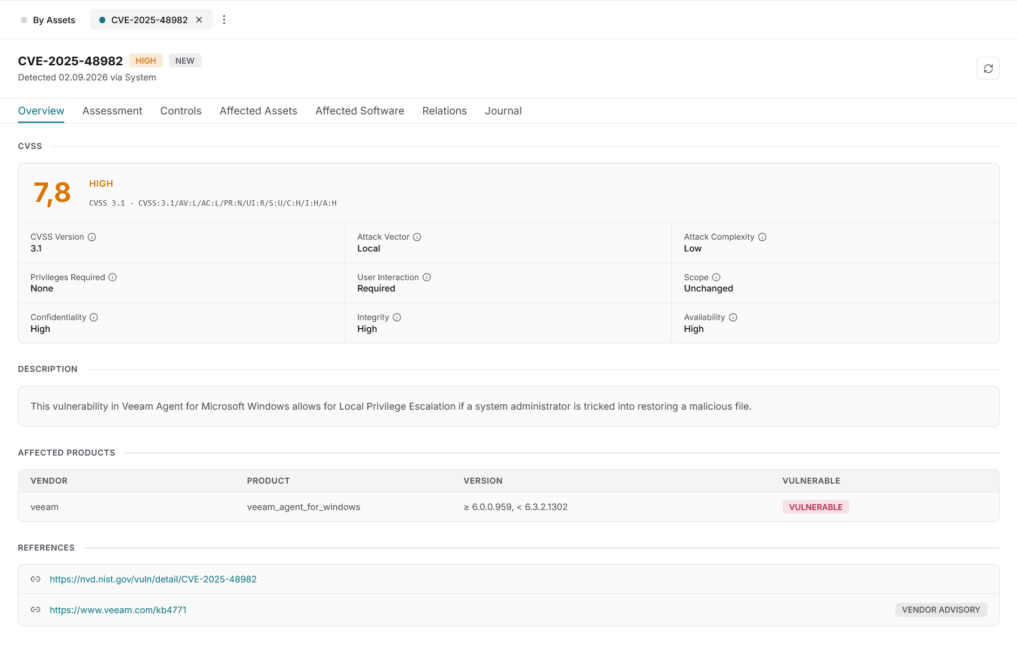Click the CVSS vector string text
The width and height of the screenshot is (1017, 652).
click(213, 203)
